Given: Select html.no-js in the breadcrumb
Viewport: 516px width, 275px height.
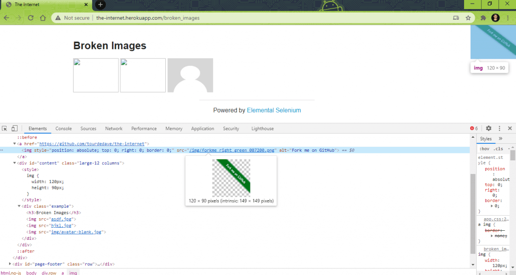Looking at the screenshot, I should pos(11,272).
